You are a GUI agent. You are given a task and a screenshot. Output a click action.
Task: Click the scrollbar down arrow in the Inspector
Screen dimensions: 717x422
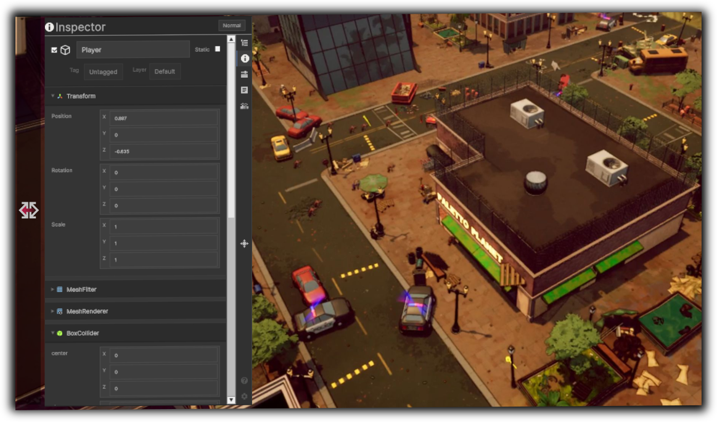click(231, 400)
